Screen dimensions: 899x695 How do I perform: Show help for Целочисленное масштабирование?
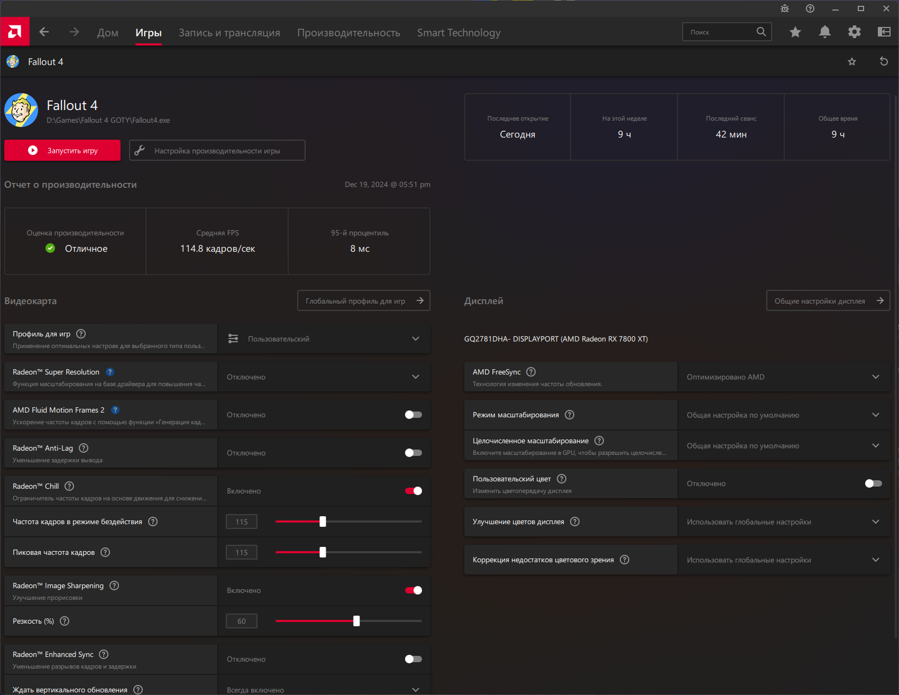click(599, 441)
